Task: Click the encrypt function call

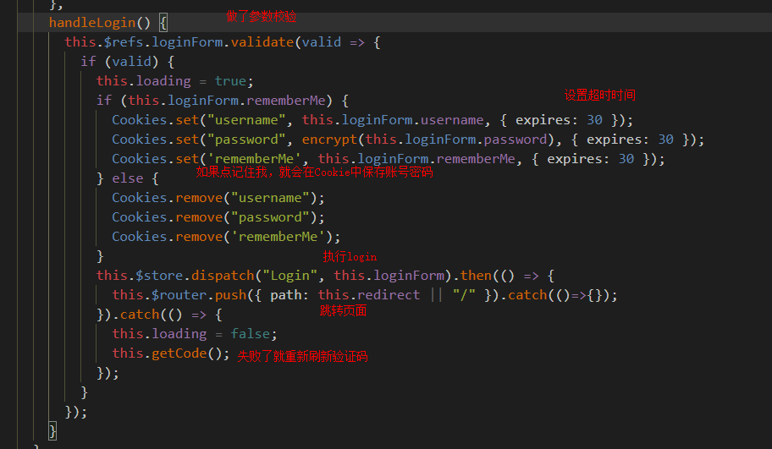Action: 329,140
